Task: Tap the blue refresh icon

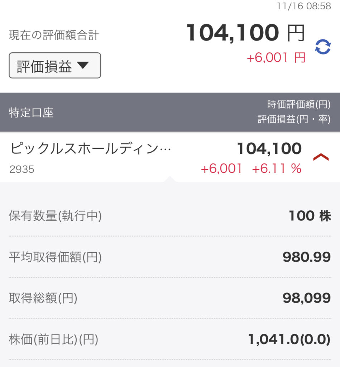Action: coord(323,47)
